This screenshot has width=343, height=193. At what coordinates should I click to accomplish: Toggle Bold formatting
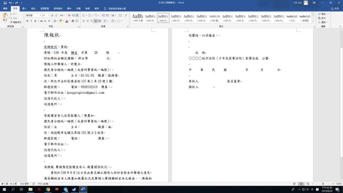coord(27,21)
